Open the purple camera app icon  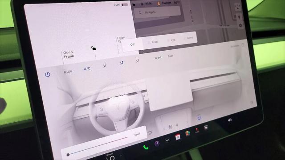point(157,144)
